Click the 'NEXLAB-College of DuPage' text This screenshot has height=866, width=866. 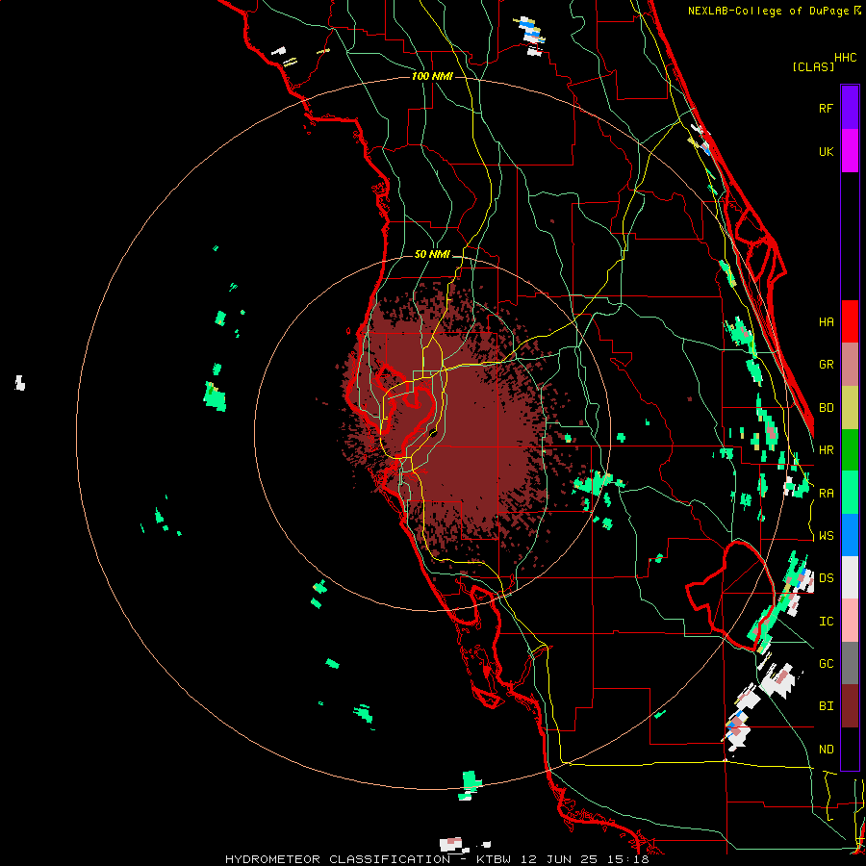pyautogui.click(x=770, y=11)
